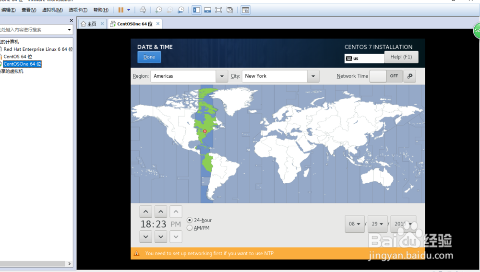The image size is (480, 272).
Task: Select Red Hat Enterprise Linux 6 64 位
Action: click(x=38, y=49)
